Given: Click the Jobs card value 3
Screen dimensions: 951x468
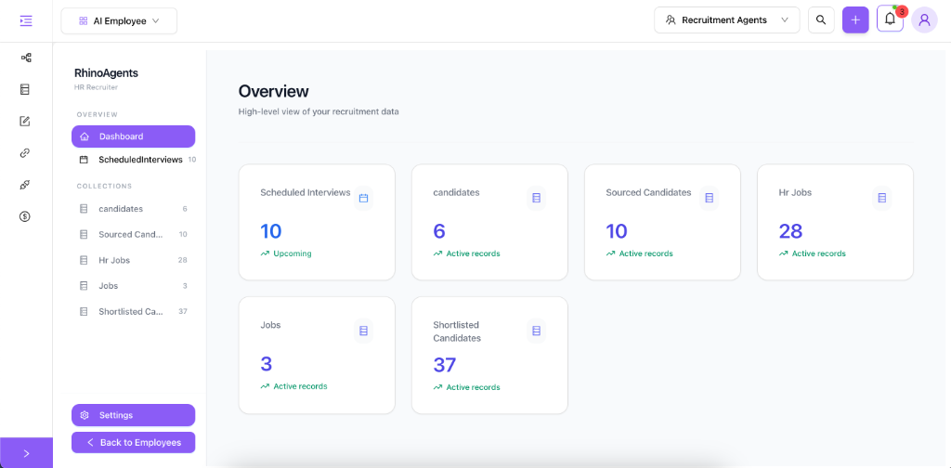Looking at the screenshot, I should [267, 364].
